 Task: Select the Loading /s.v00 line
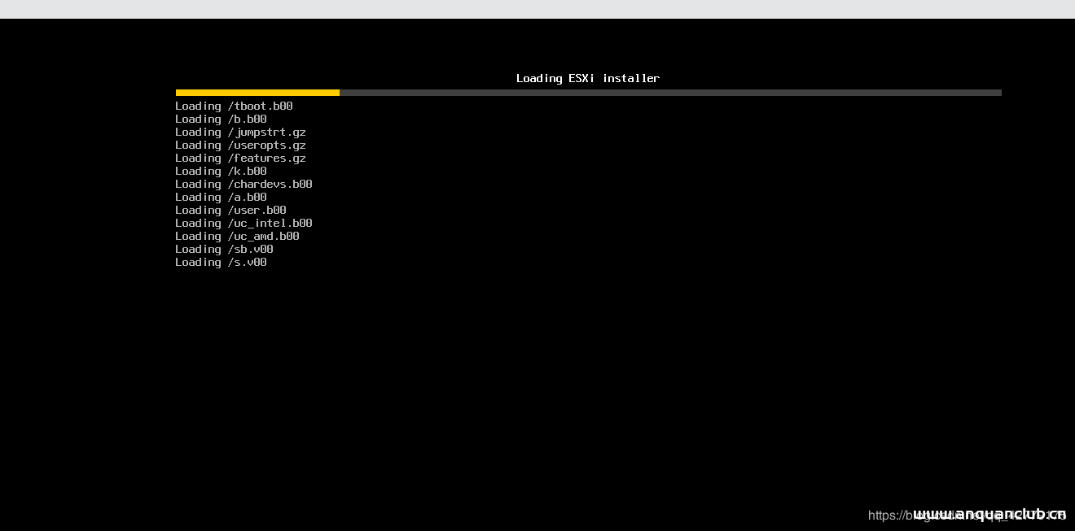221,262
